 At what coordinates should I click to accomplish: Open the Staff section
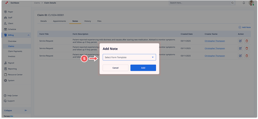(x=8, y=18)
